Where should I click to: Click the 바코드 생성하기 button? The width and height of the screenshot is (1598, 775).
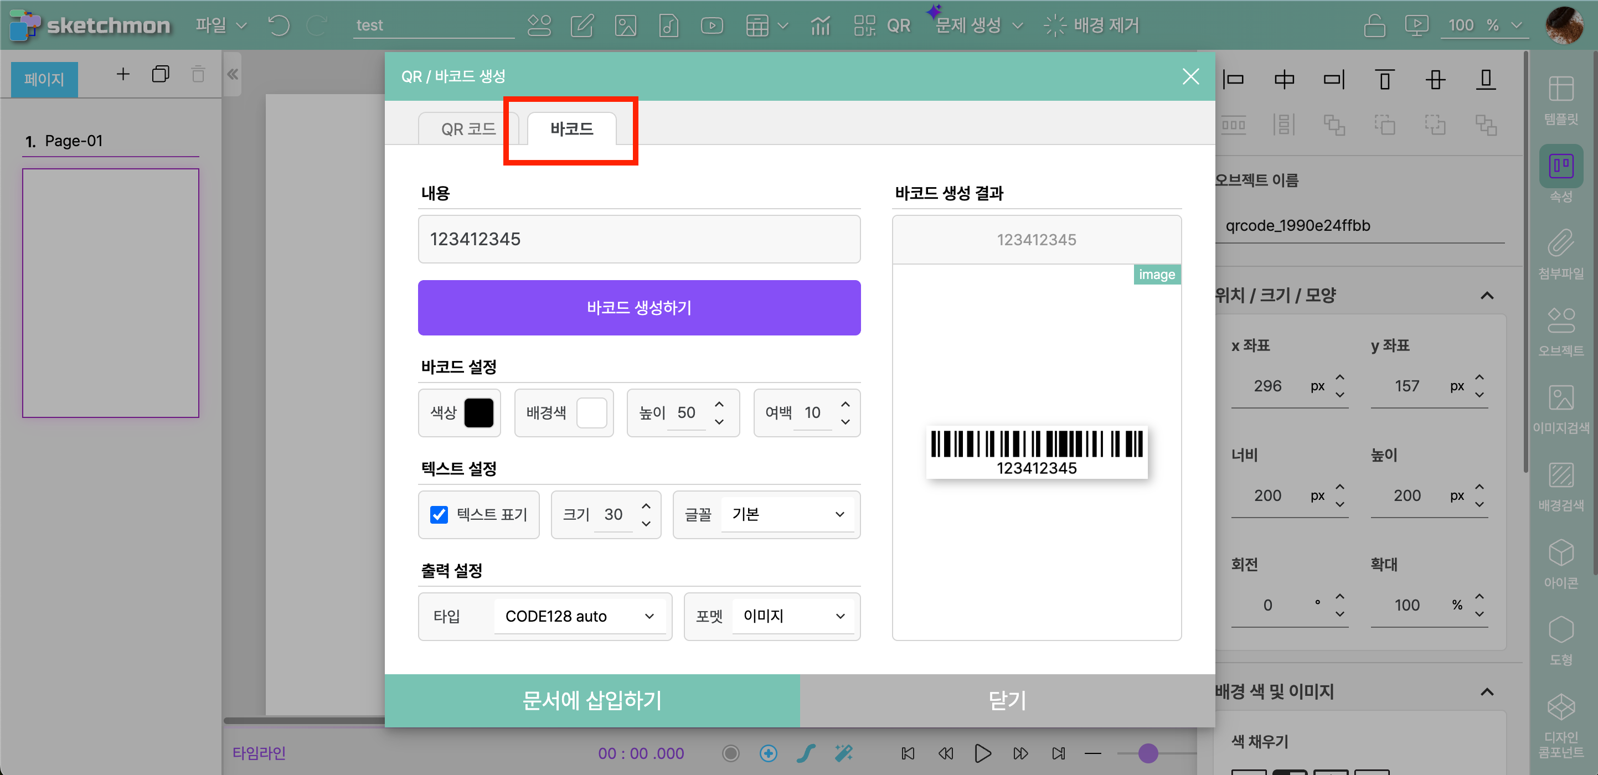(639, 308)
